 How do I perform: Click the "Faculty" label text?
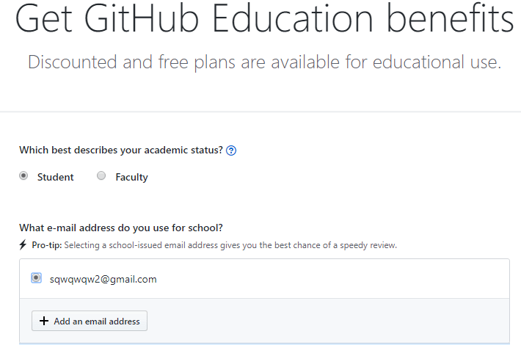(131, 177)
